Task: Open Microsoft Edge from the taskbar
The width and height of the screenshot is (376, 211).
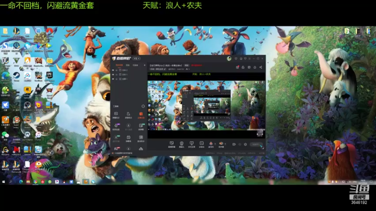Action: tap(21, 182)
